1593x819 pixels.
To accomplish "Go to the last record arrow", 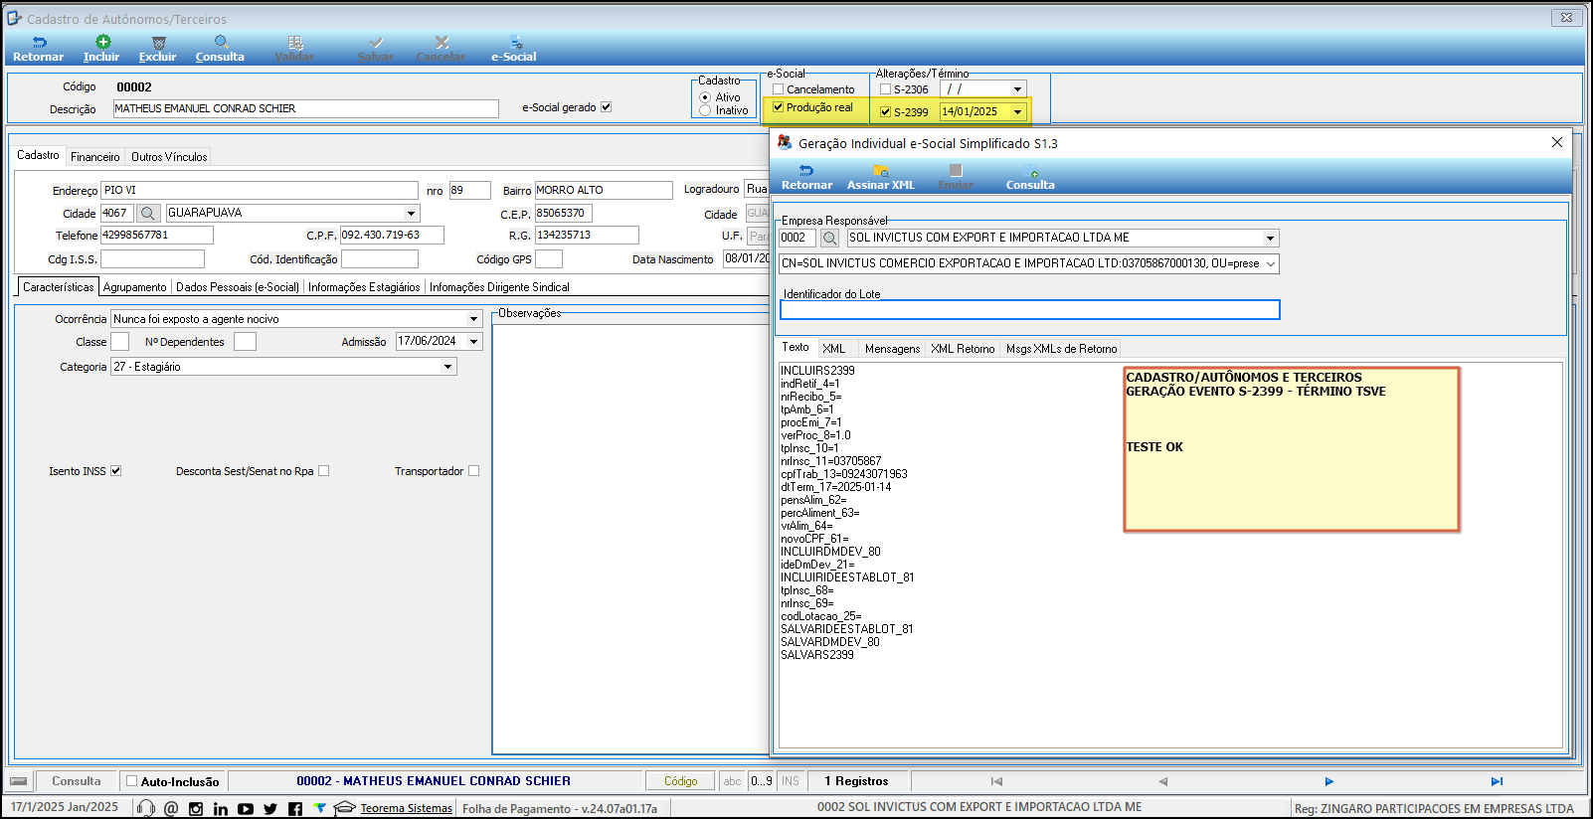I will (1497, 781).
